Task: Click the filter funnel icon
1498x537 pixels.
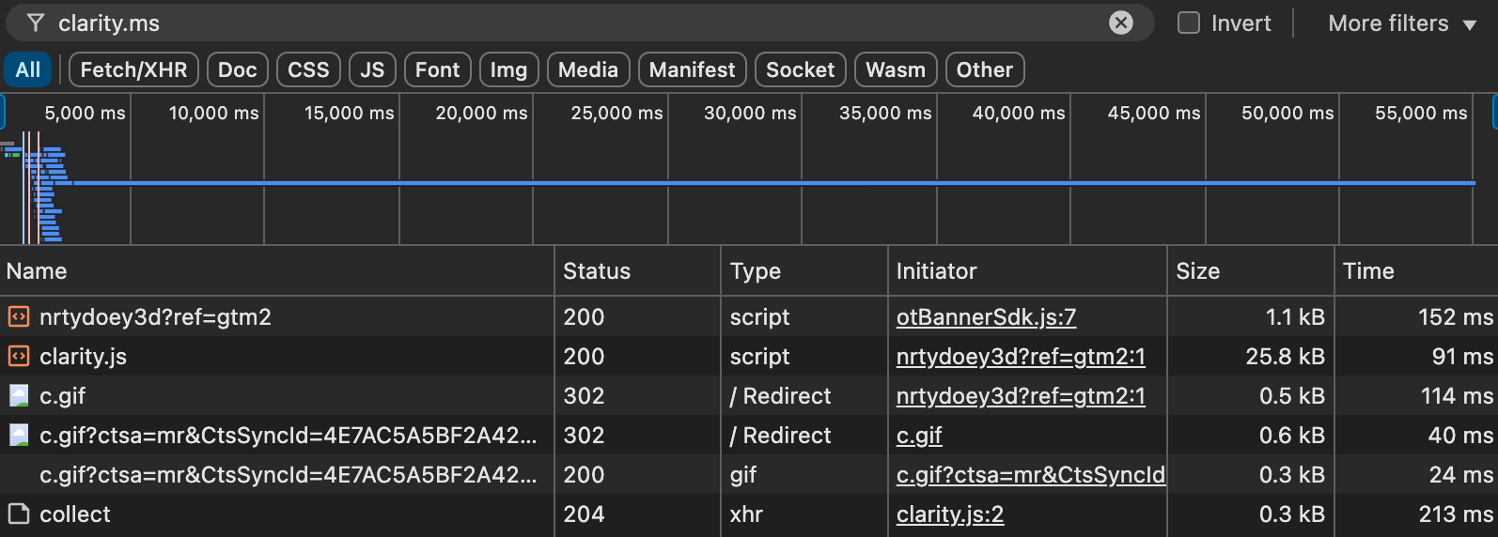Action: [x=36, y=23]
